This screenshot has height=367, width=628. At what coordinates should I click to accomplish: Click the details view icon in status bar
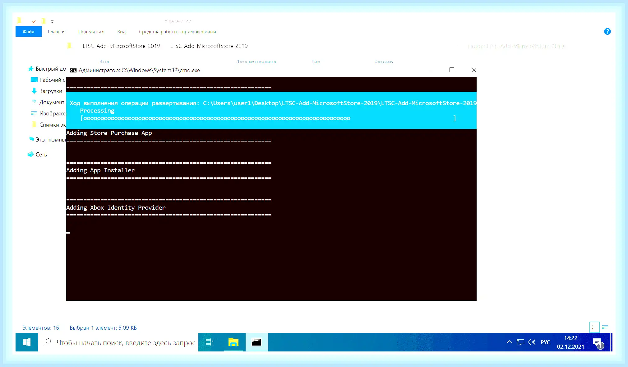[x=594, y=327]
